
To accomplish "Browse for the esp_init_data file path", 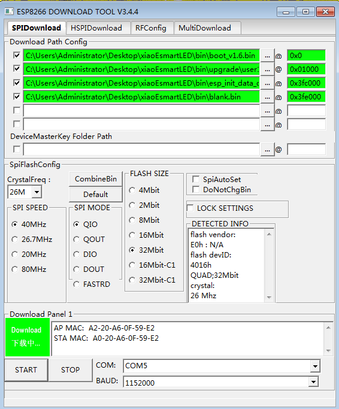I will click(x=267, y=83).
